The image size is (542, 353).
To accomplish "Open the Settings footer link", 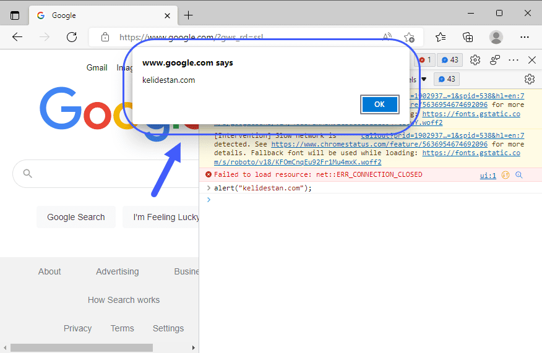I will 168,328.
